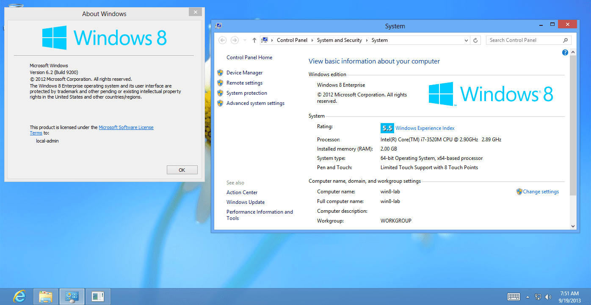This screenshot has width=591, height=305.
Task: Open Internet Explorer from the taskbar
Action: [19, 296]
